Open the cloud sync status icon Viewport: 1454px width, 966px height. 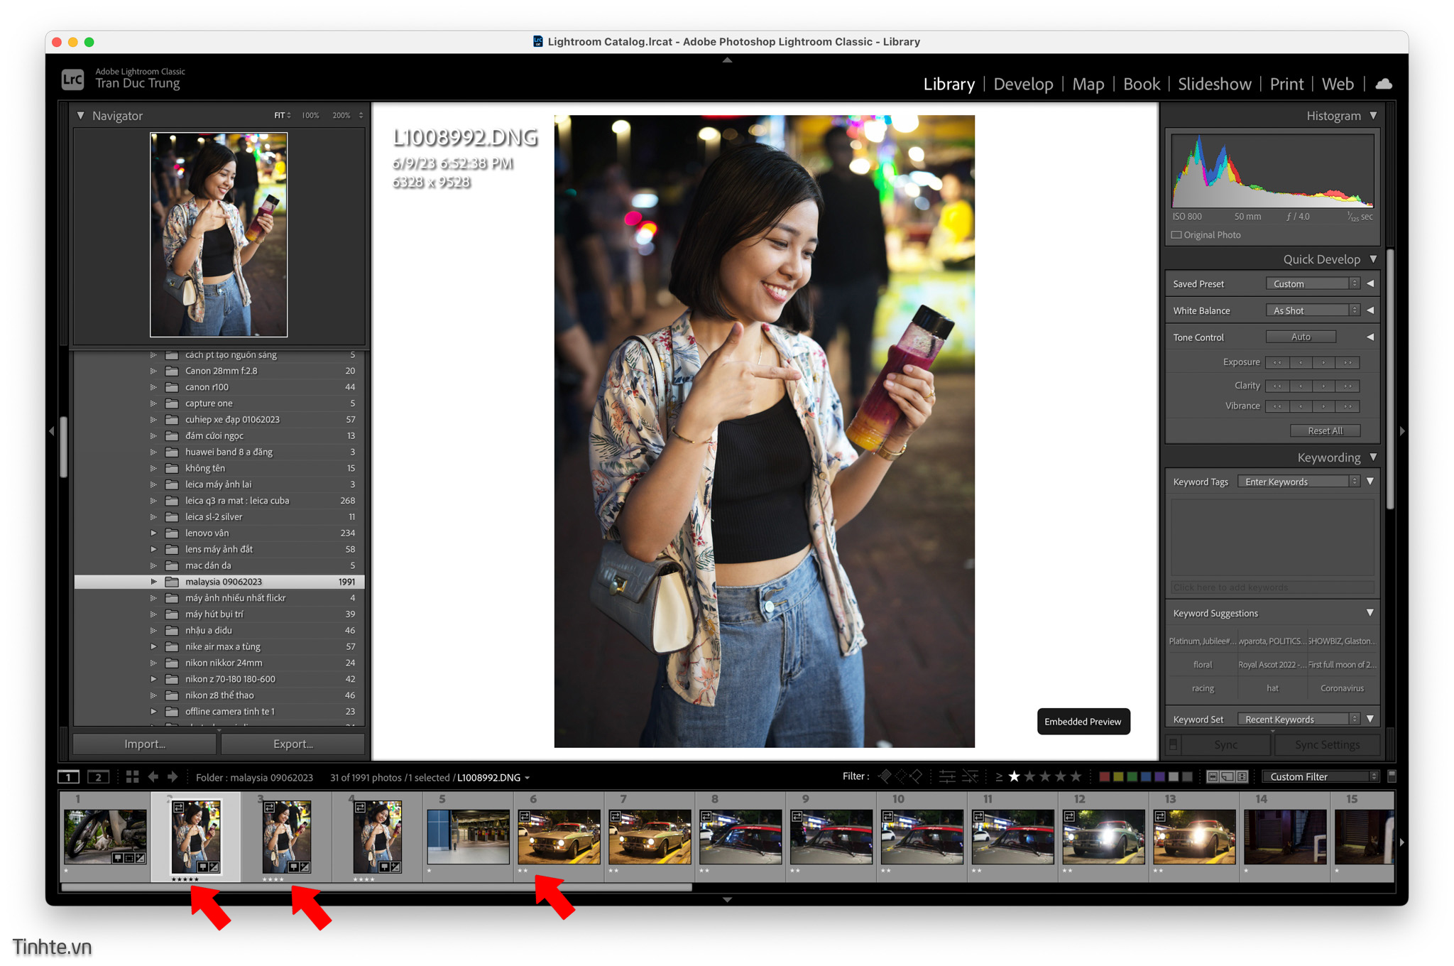[1383, 84]
